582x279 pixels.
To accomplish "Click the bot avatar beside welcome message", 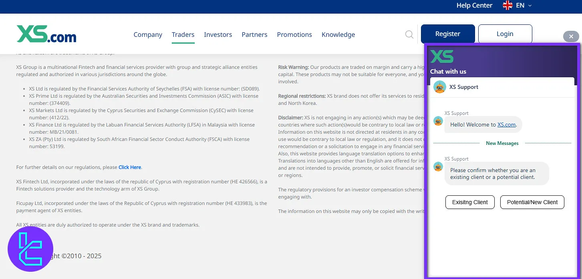I will click(438, 121).
